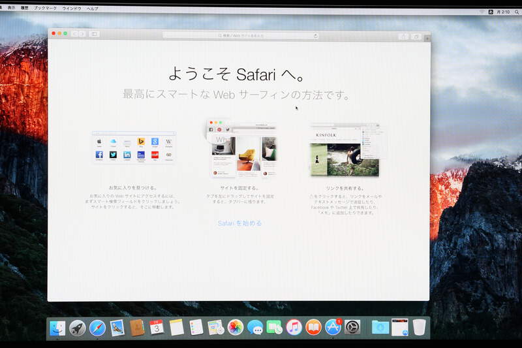Viewport: 522px width, 348px height.
Task: Open the Notes app in Dock
Action: (176, 328)
